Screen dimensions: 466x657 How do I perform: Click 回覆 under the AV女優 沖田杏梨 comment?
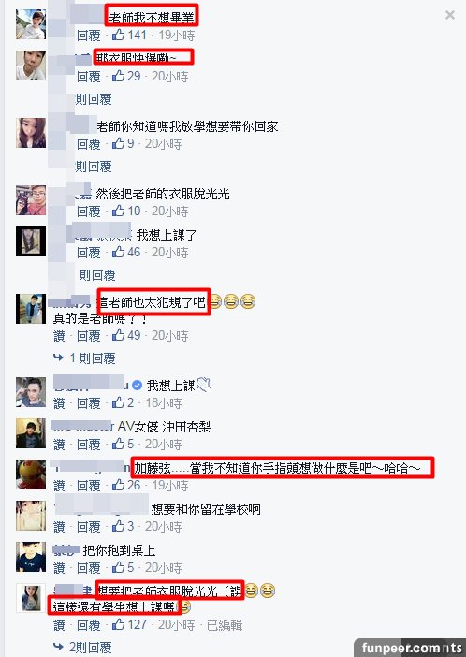tap(88, 445)
